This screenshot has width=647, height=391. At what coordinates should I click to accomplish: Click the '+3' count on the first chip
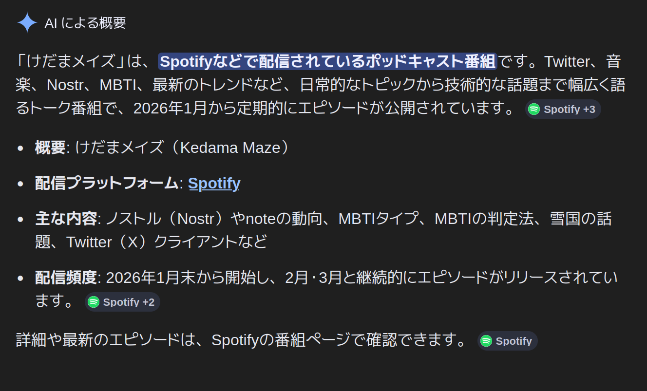tap(589, 109)
